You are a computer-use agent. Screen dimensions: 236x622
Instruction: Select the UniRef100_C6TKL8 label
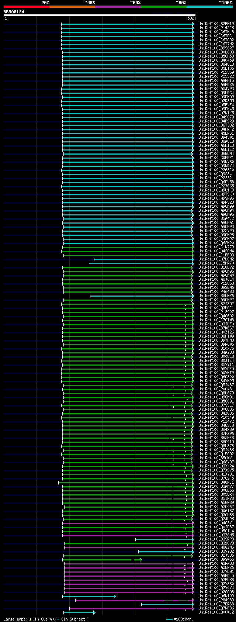pos(216,32)
